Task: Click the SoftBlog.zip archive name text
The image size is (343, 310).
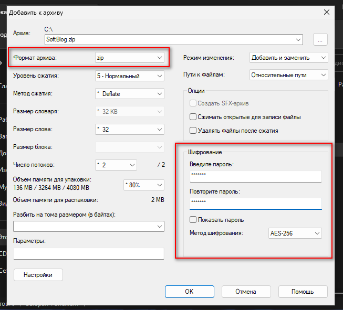Action: coord(61,39)
